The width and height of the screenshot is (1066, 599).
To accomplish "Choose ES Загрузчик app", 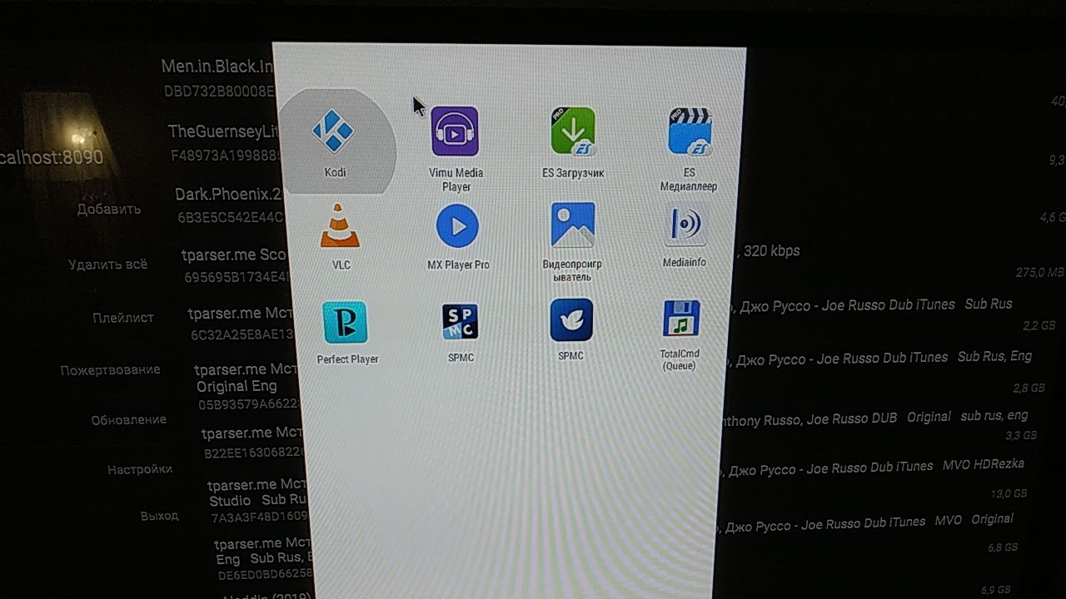I will tap(573, 142).
